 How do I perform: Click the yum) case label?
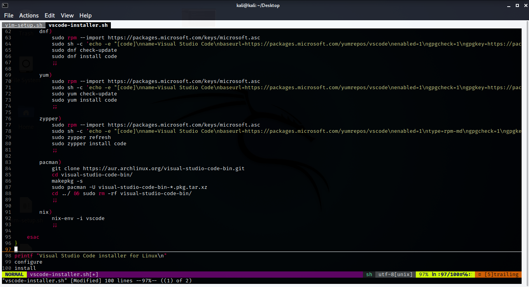coord(46,75)
